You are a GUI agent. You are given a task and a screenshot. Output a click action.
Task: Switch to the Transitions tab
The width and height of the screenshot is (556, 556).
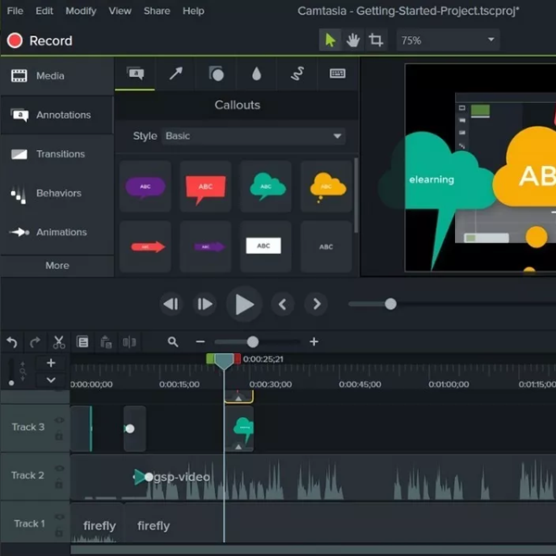(57, 154)
